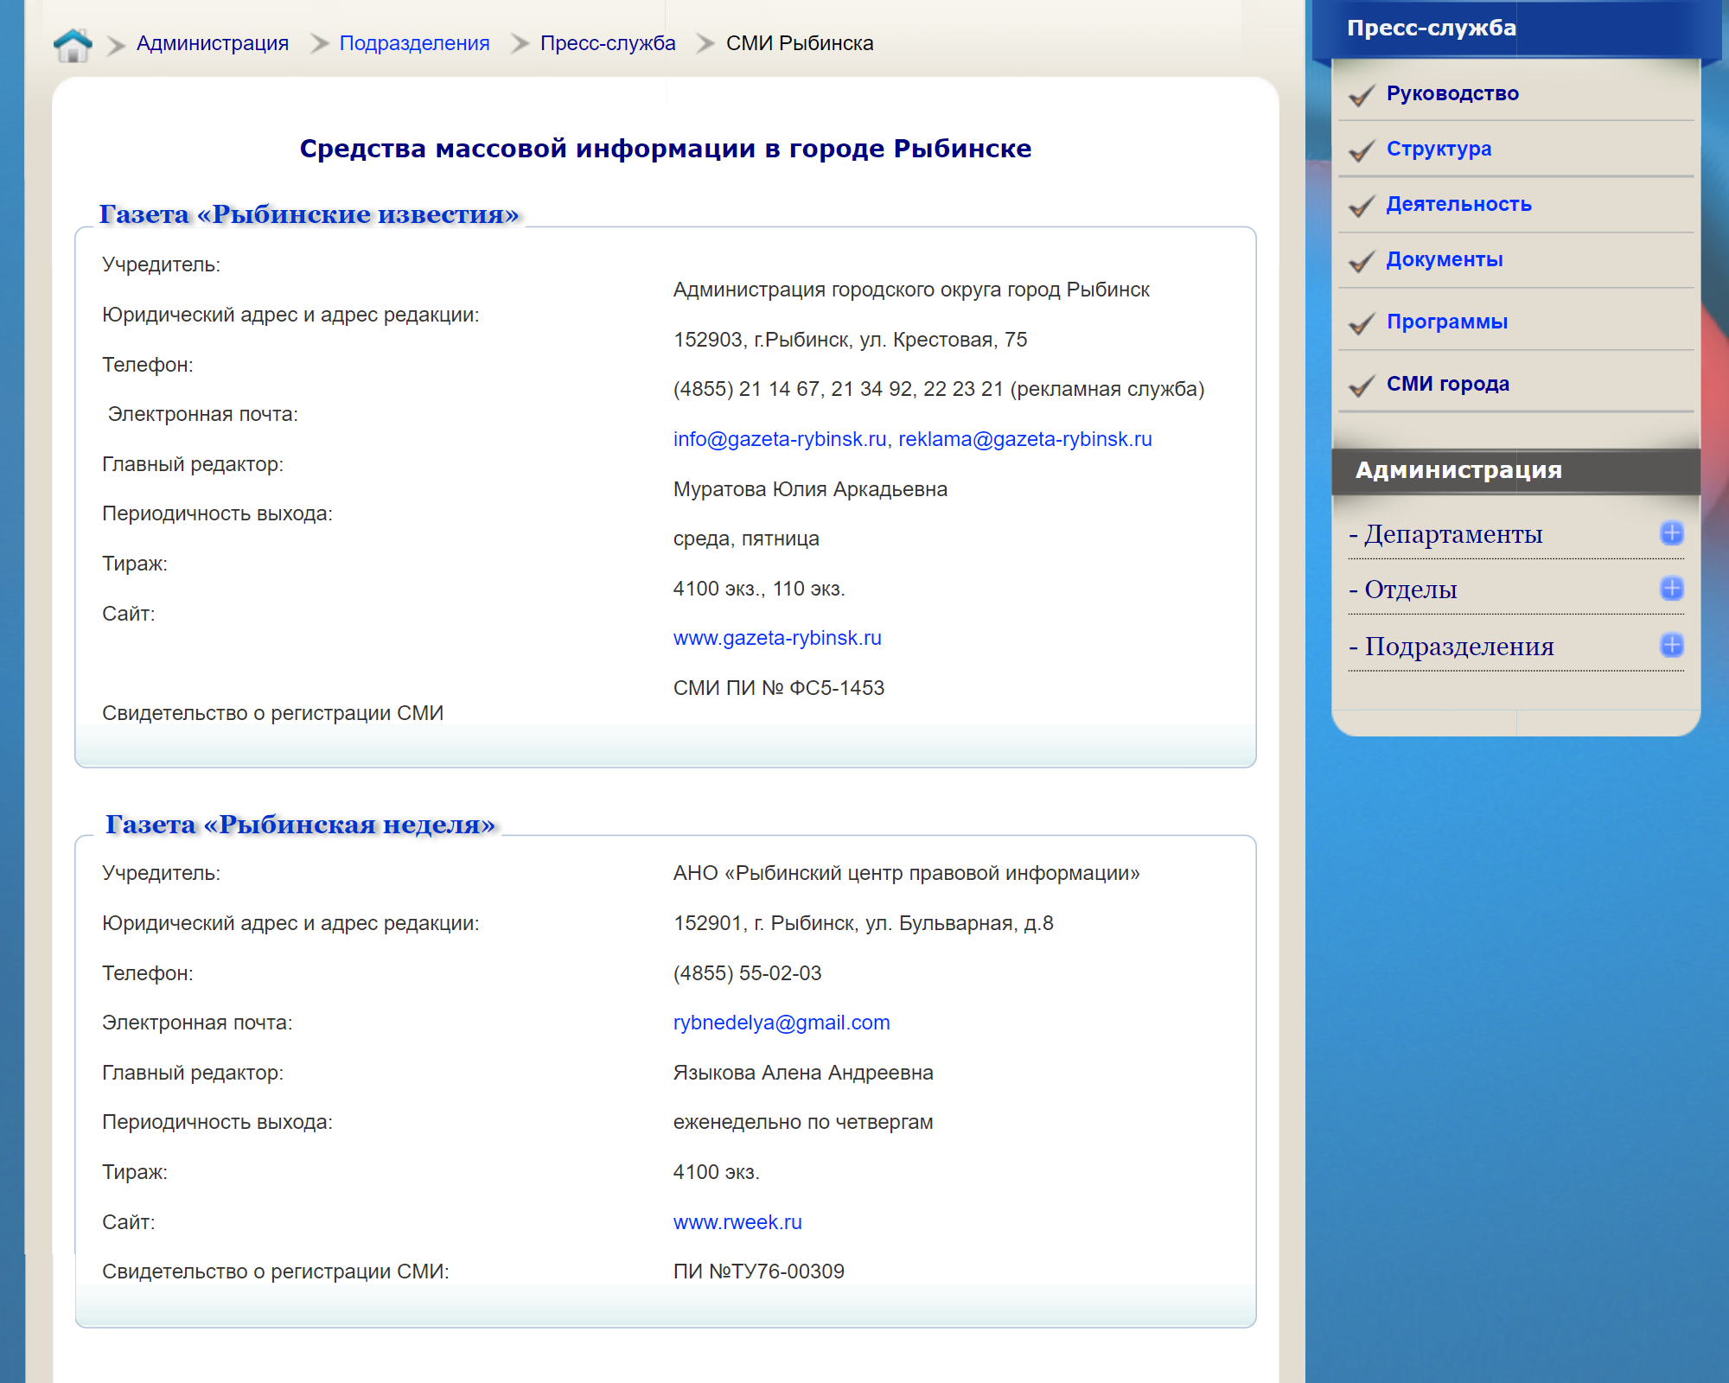Viewport: 1729px width, 1383px height.
Task: Expand the Департаменты plus icon
Action: point(1672,533)
